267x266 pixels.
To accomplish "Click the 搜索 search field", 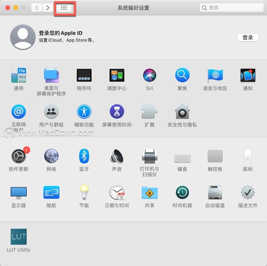I will click(231, 8).
